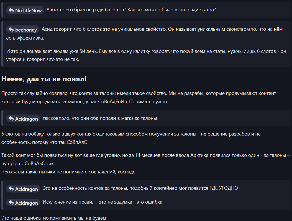This screenshot has height=221, width=292.
Task: Click the paragraph 'Такой конт мог бы появиться'
Action: tap(146, 159)
